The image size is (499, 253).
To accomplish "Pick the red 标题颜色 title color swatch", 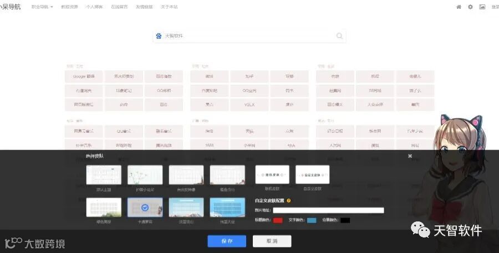I will (x=278, y=220).
